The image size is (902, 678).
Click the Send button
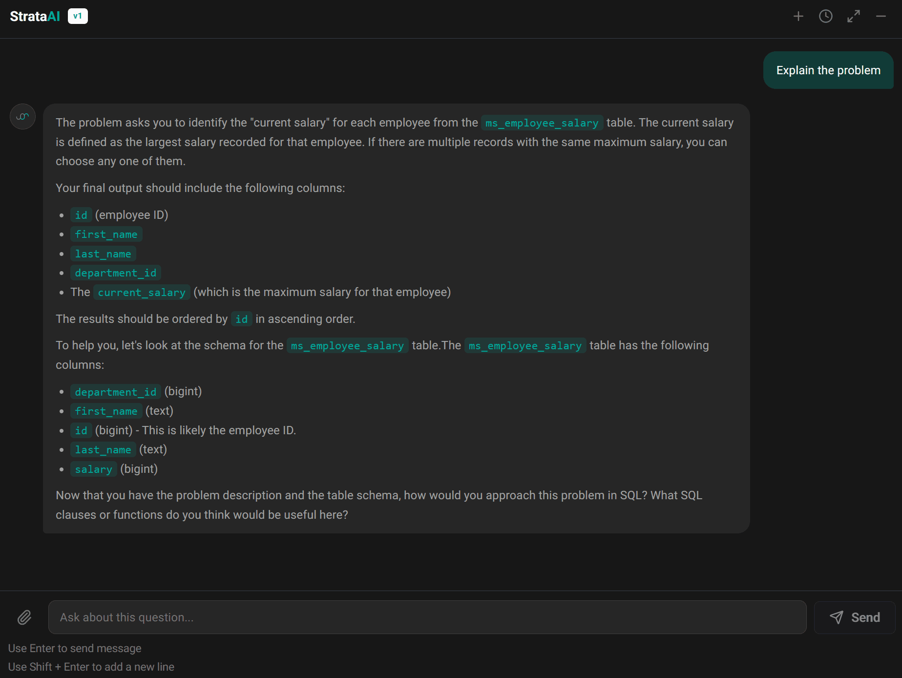[855, 617]
